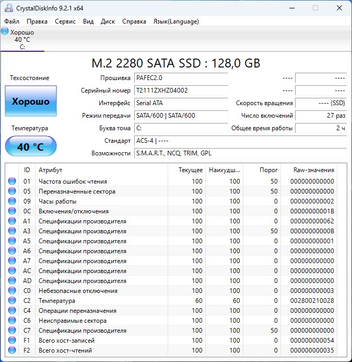The width and height of the screenshot is (352, 362).
Task: Click the Интерфейс field Serial ATA
Action: point(181,103)
